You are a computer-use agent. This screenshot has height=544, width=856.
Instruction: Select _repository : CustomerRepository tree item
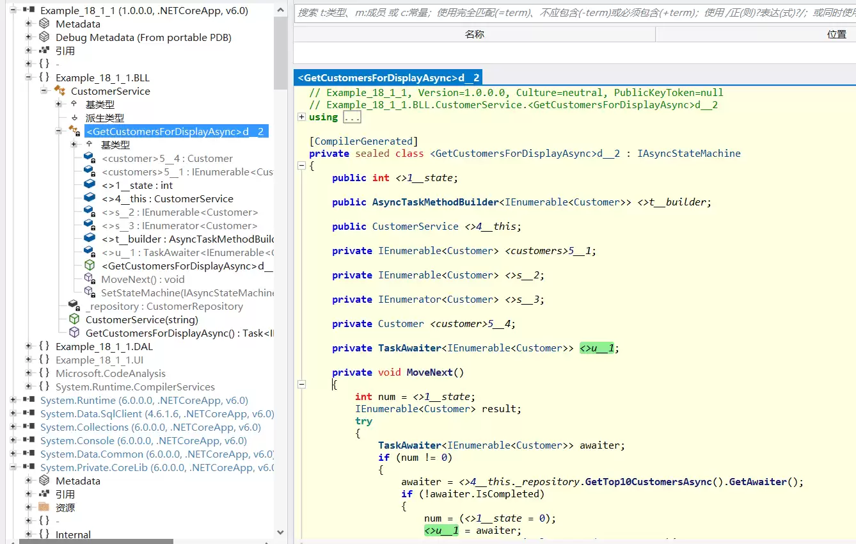click(x=164, y=306)
